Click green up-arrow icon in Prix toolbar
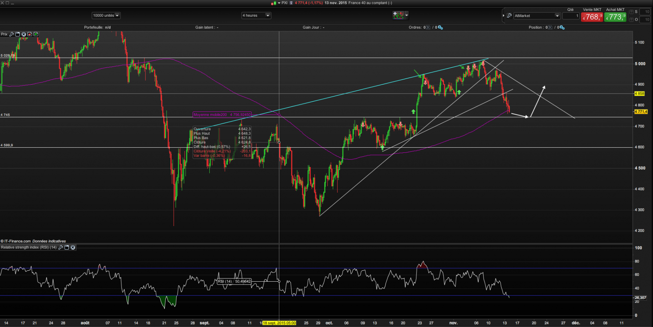The height and width of the screenshot is (327, 653). tap(36, 34)
